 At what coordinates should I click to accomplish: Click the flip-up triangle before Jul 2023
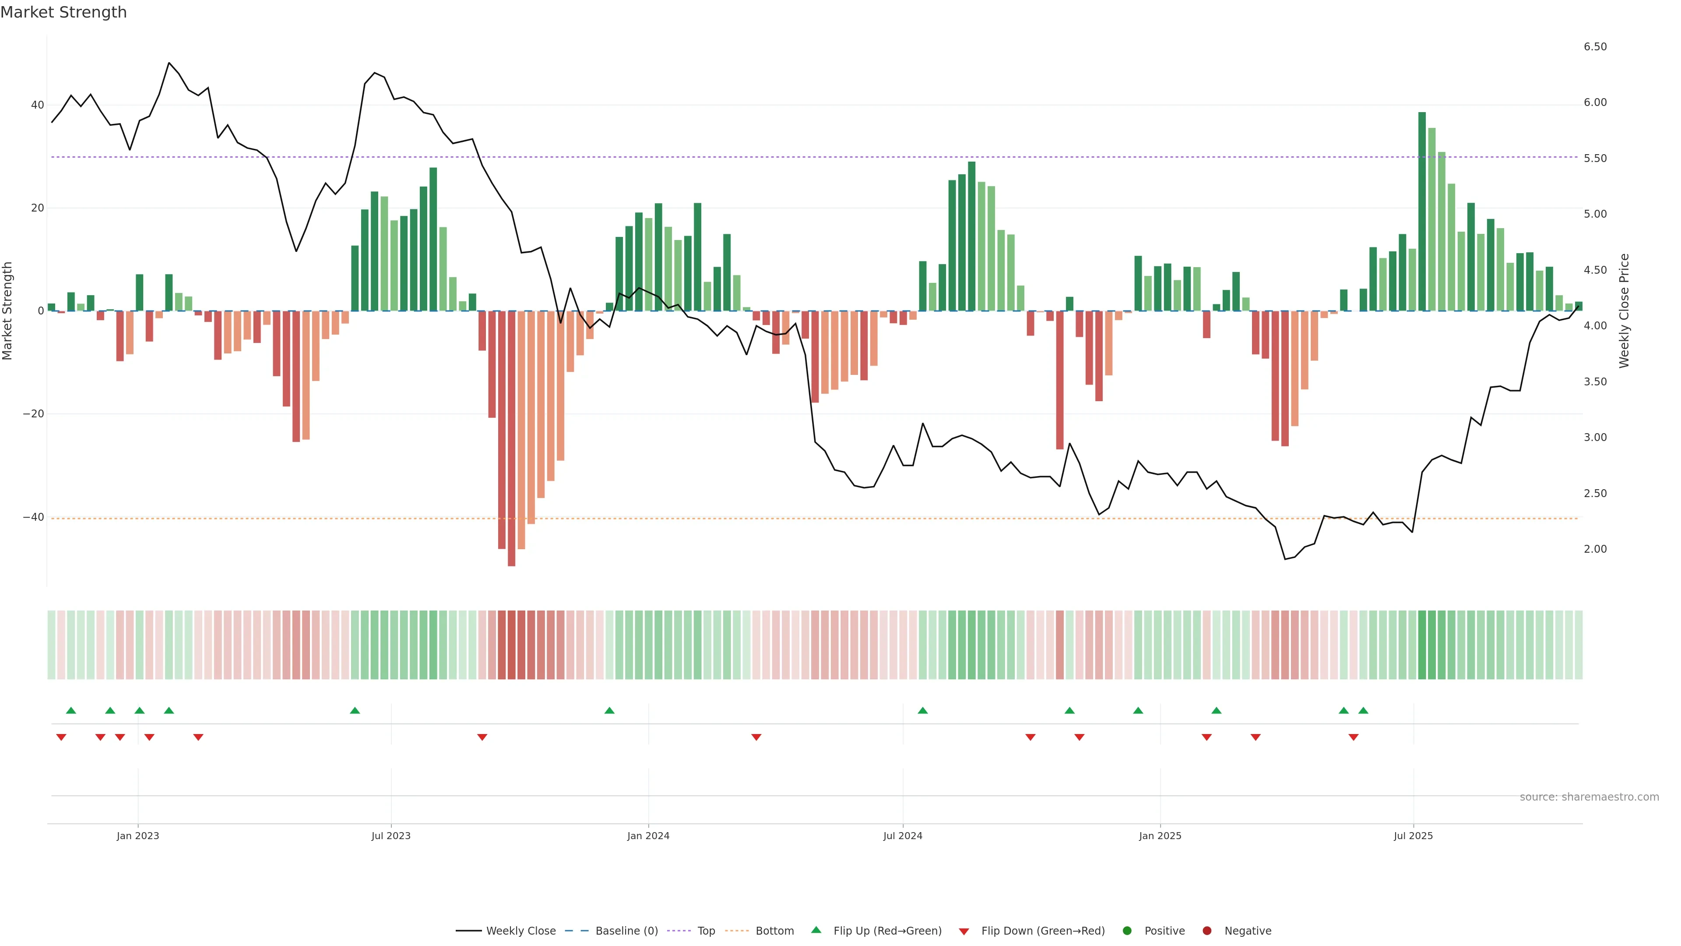coord(355,710)
